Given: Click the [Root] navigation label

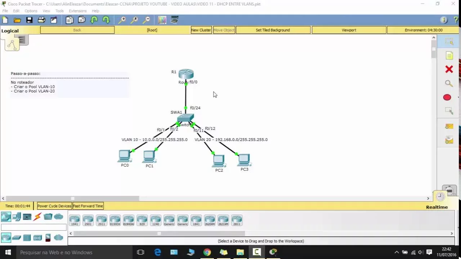Looking at the screenshot, I should click(x=152, y=30).
